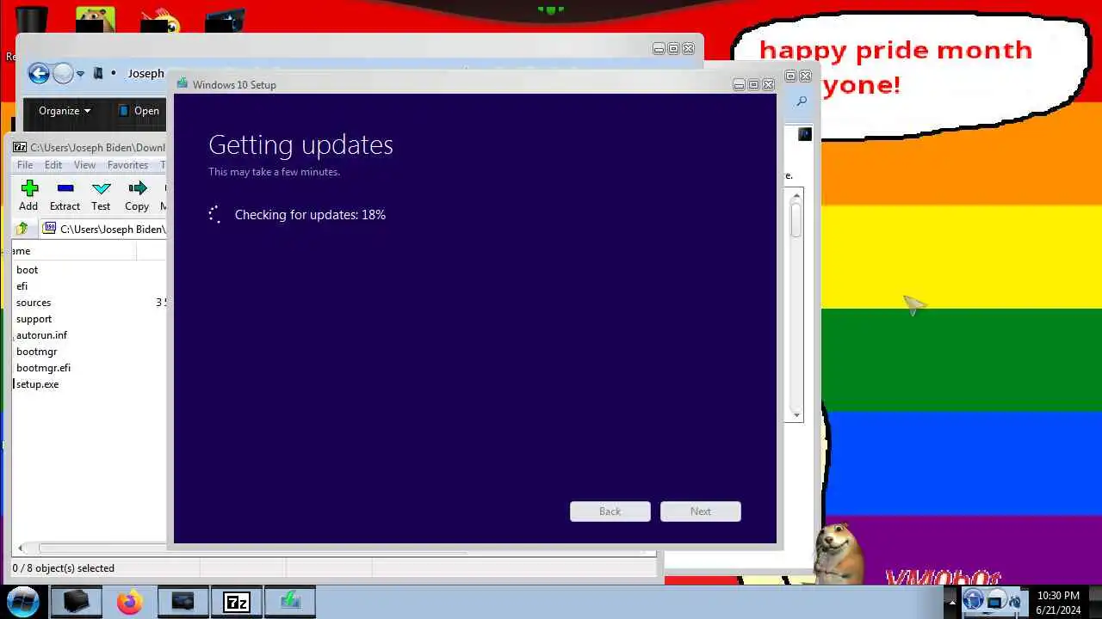
Task: Click scrollbar down arrow in background window
Action: point(796,414)
